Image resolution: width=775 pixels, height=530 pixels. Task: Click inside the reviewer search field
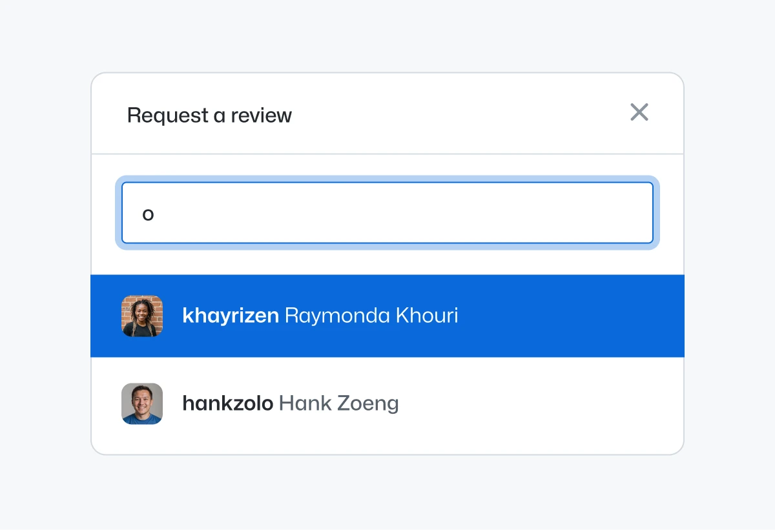[387, 213]
